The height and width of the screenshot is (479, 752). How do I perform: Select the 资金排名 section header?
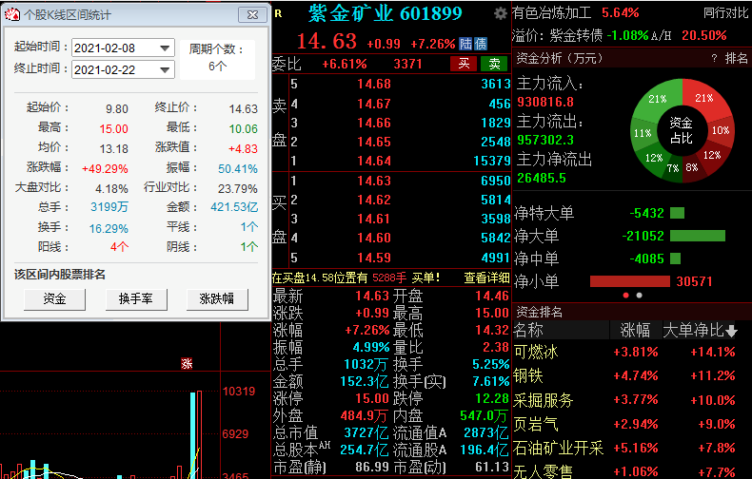pos(539,312)
